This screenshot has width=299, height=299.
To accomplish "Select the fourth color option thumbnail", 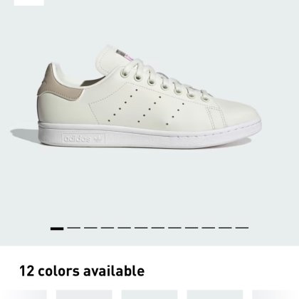I will [x=215, y=295].
